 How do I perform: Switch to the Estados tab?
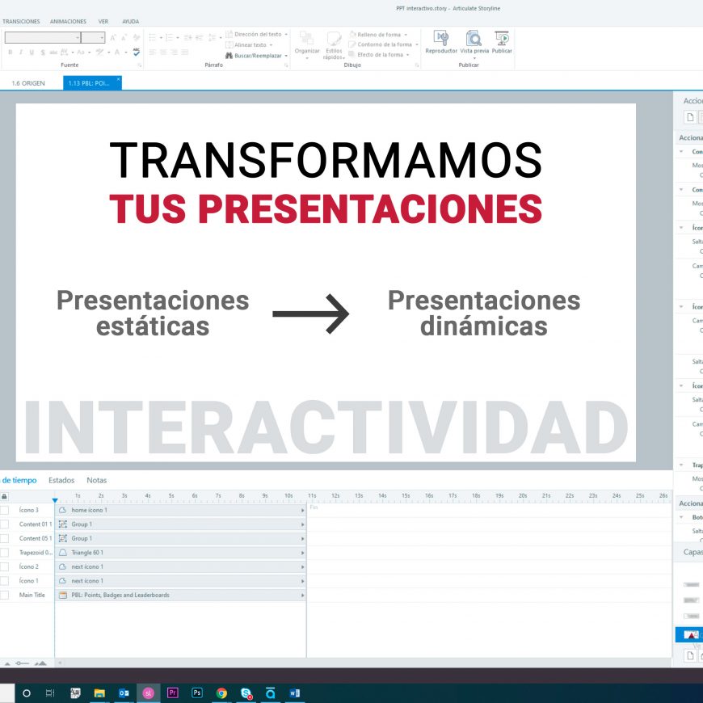(x=61, y=481)
